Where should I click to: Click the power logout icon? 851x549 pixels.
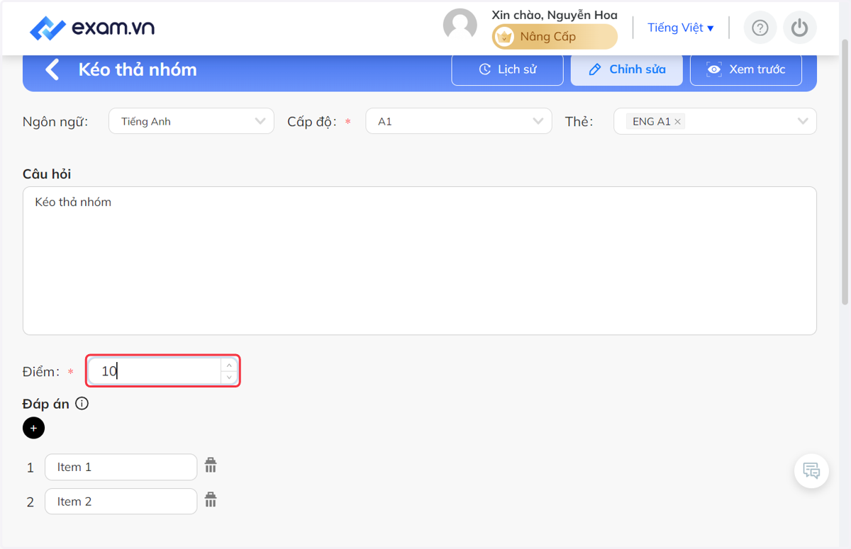(800, 28)
